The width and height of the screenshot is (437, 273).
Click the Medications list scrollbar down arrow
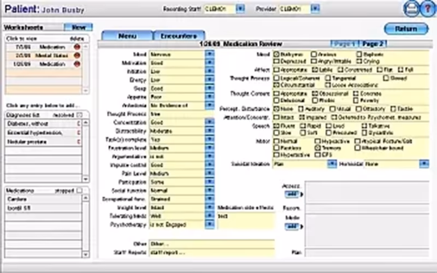pos(86,254)
